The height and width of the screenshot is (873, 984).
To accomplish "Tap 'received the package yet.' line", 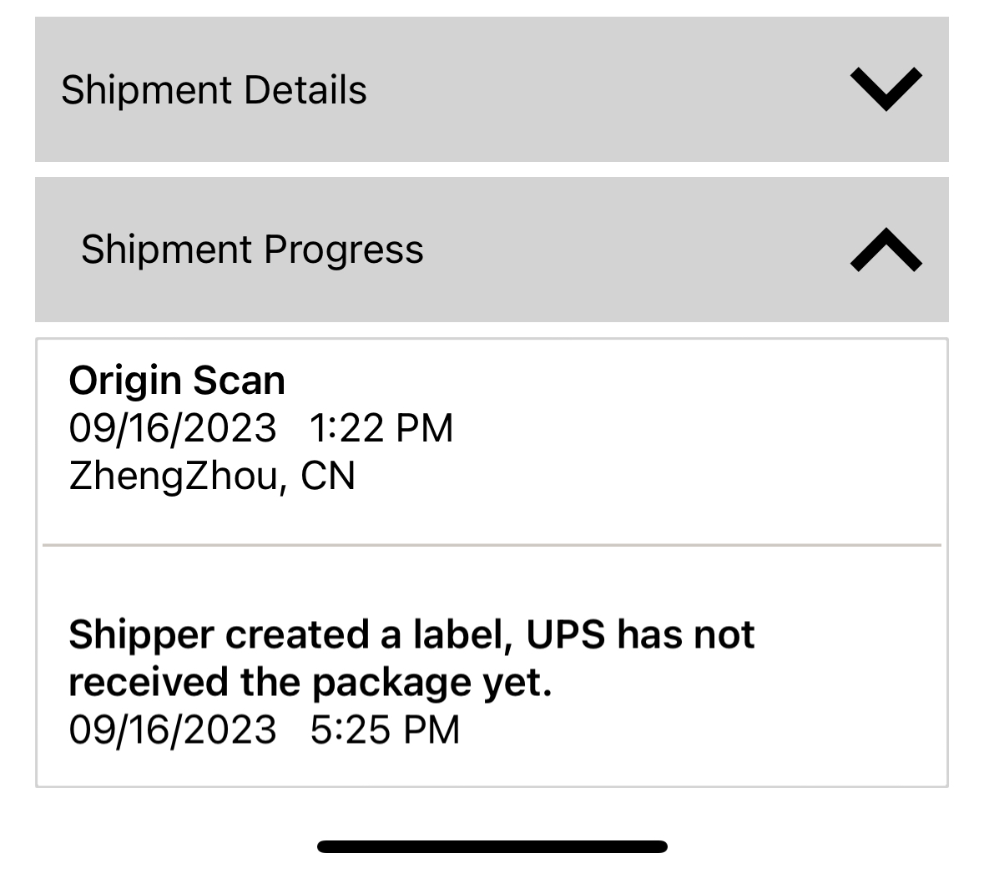I will pos(310,683).
